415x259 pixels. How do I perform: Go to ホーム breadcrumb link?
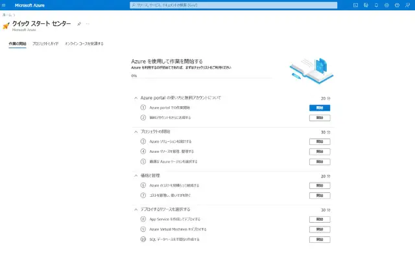point(7,15)
